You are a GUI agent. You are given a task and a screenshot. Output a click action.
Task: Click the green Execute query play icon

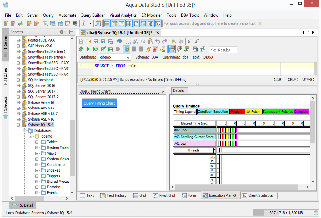88,49
